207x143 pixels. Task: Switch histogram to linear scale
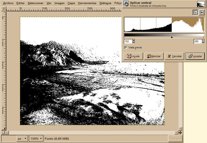[x=195, y=13]
